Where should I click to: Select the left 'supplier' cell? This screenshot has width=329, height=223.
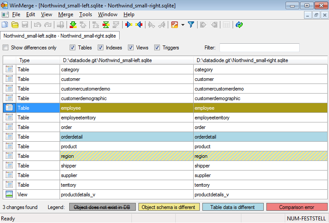pyautogui.click(x=127, y=175)
